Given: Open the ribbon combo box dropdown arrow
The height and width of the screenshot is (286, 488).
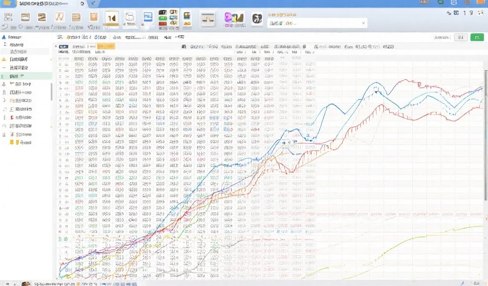Looking at the screenshot, I should point(364,22).
